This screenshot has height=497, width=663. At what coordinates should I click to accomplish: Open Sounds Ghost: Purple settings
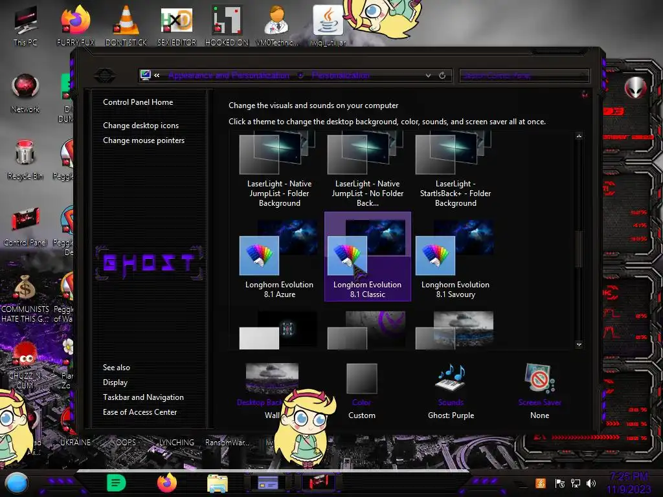[x=451, y=391]
